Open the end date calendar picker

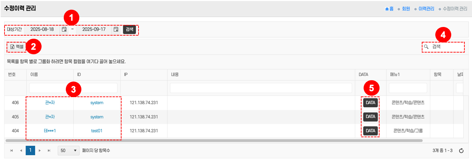pos(116,29)
